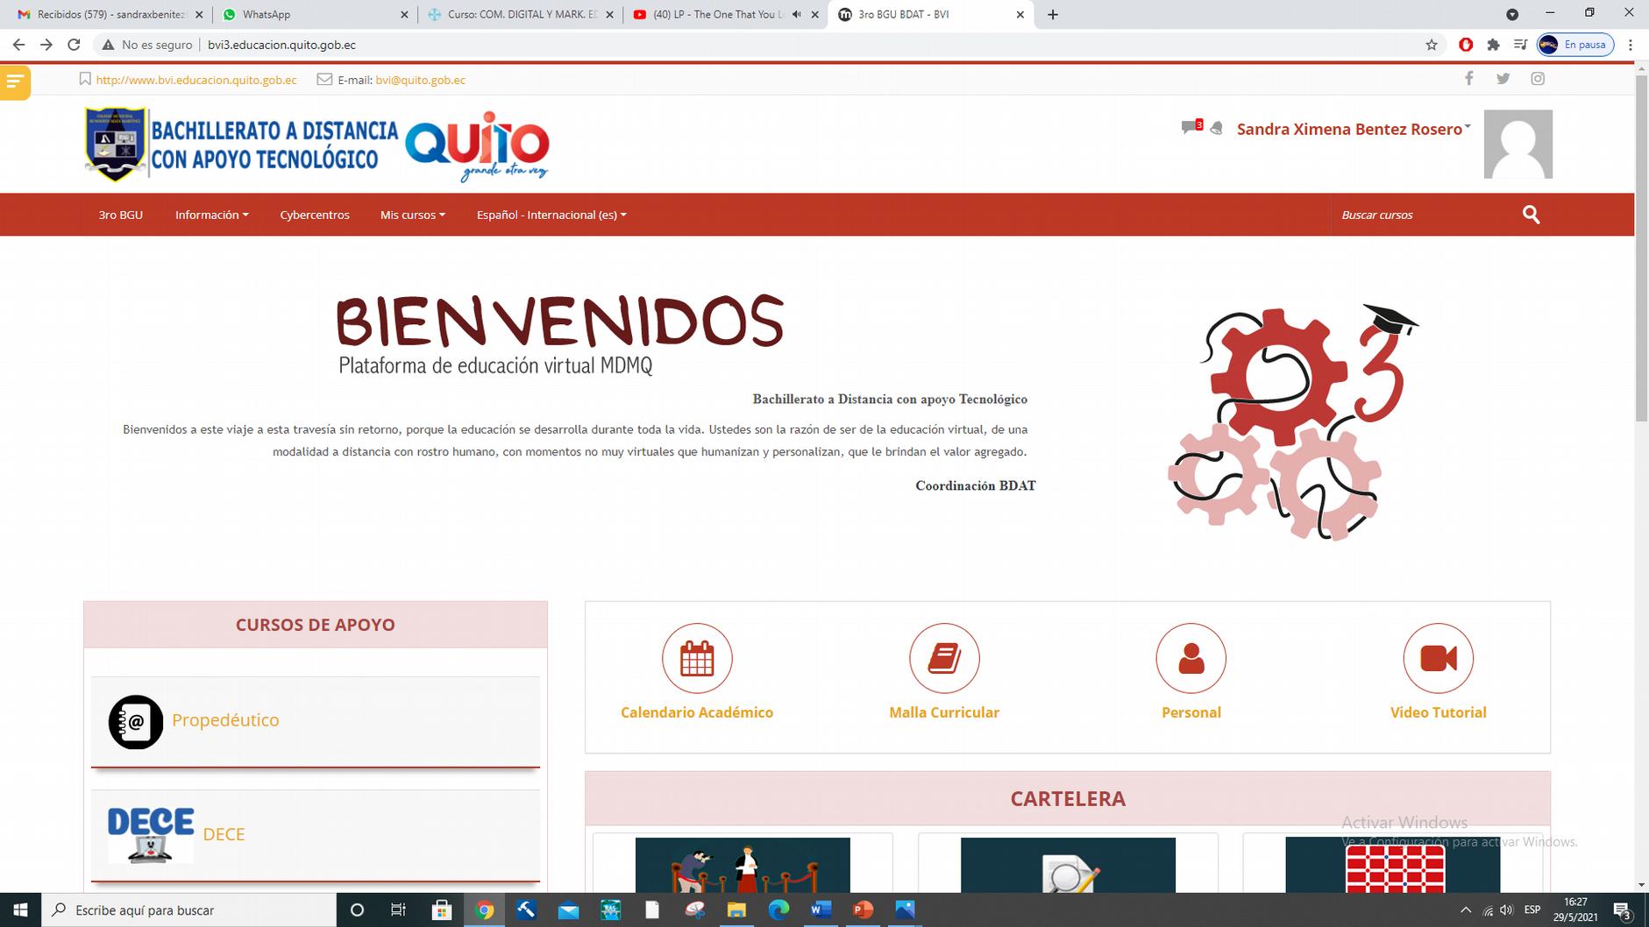The image size is (1649, 927).
Task: Mute the YouTube tab audio icon
Action: click(x=796, y=15)
